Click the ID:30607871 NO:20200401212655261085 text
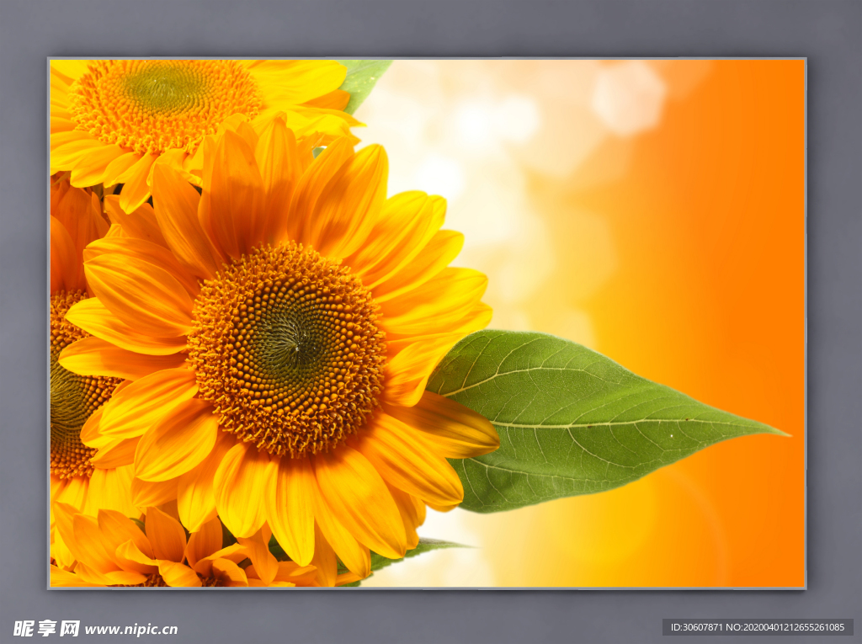Image resolution: width=862 pixels, height=644 pixels. pos(758,627)
